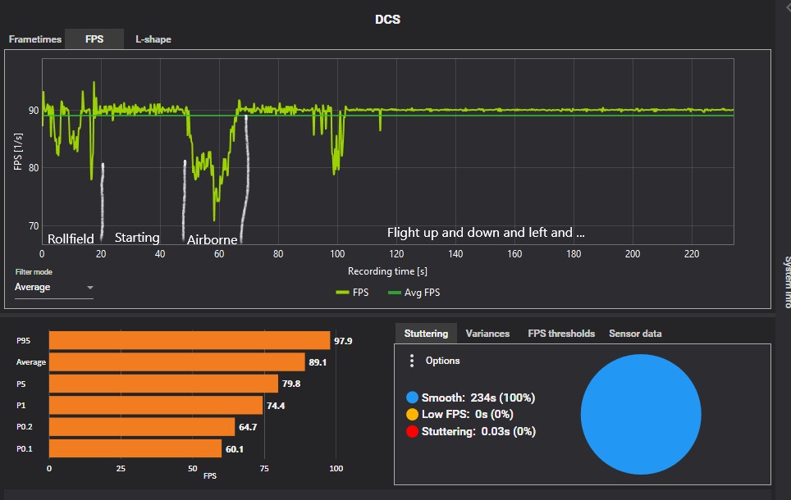This screenshot has height=500, width=791.
Task: Toggle the FPS series in chart legend
Action: (352, 293)
